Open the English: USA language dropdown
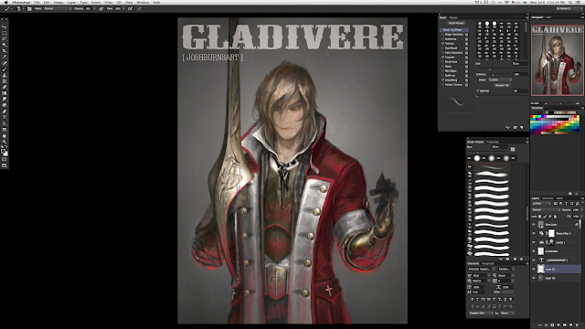This screenshot has width=585, height=329. point(481,313)
